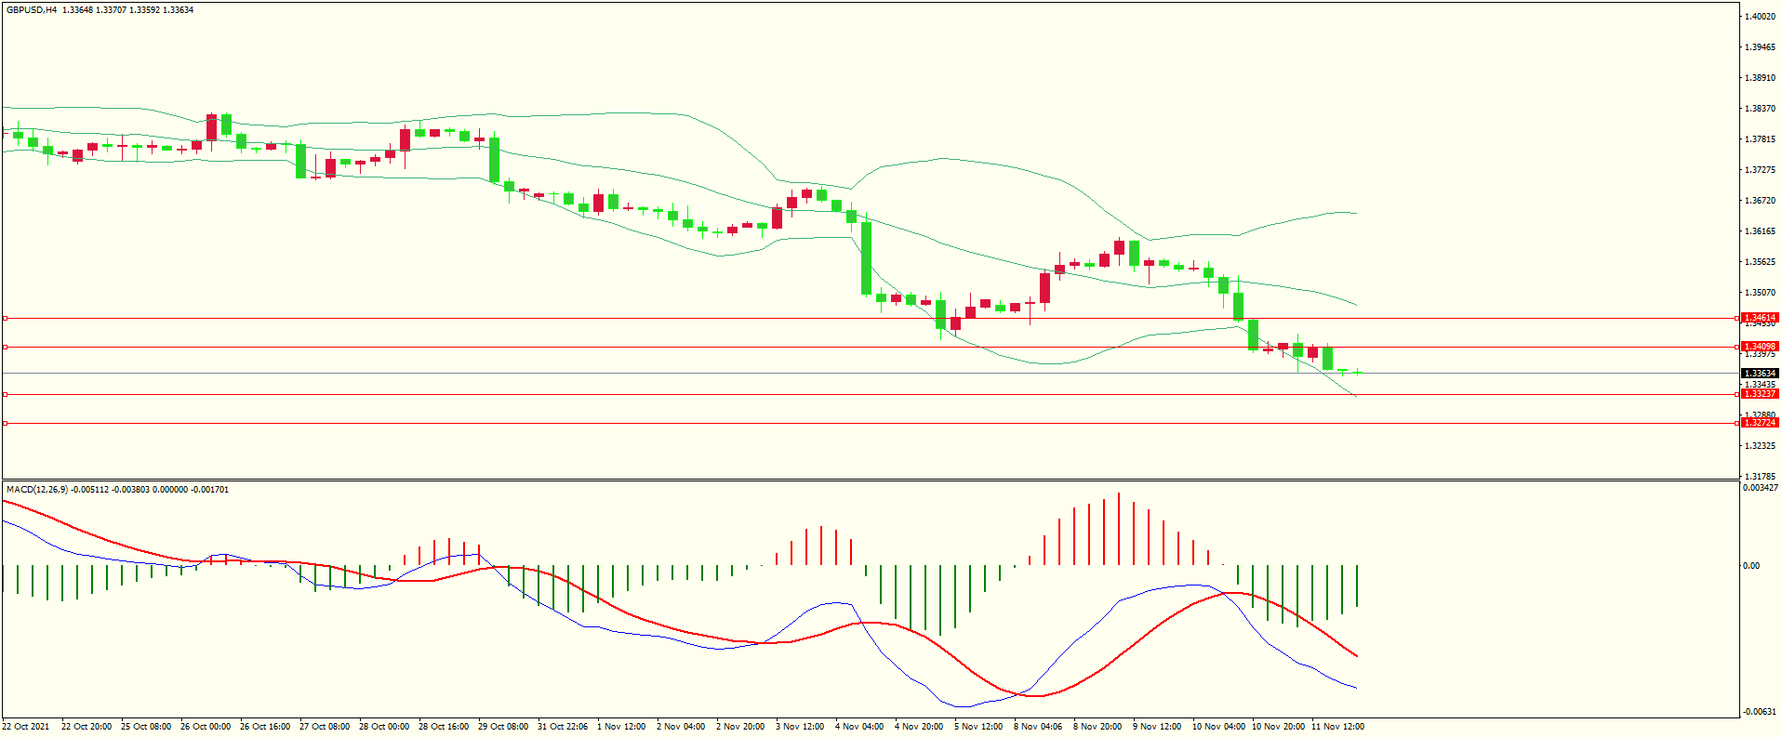Select the red 1.34098 price tag
The image size is (1782, 737).
pos(1759,347)
